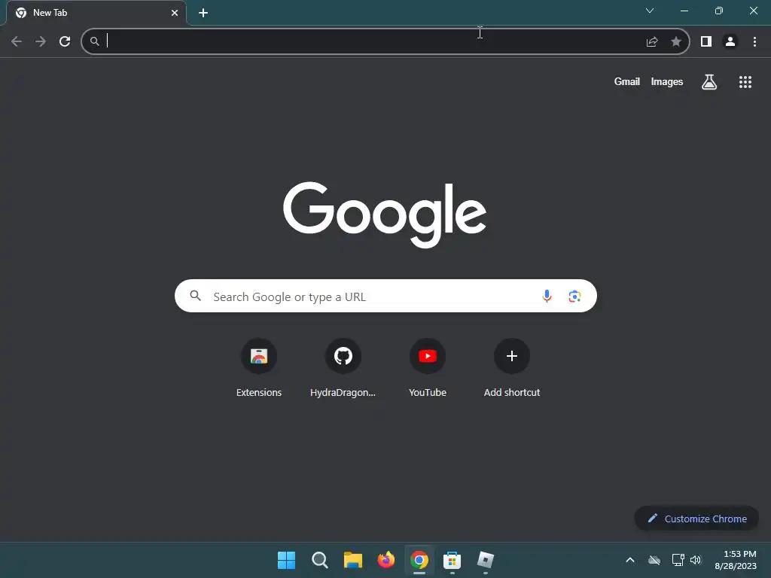Open Windows taskbar search

click(319, 560)
